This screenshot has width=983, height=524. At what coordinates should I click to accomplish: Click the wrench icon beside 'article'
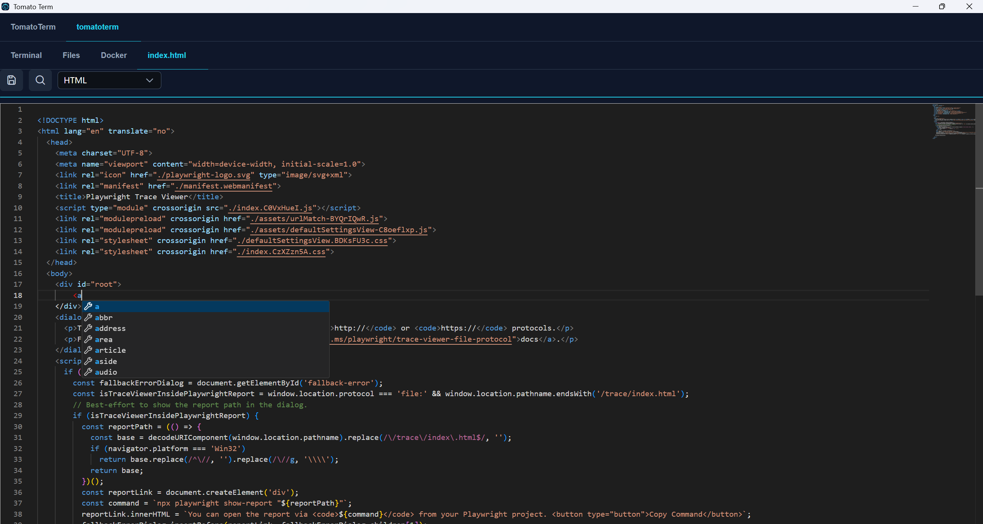tap(88, 350)
